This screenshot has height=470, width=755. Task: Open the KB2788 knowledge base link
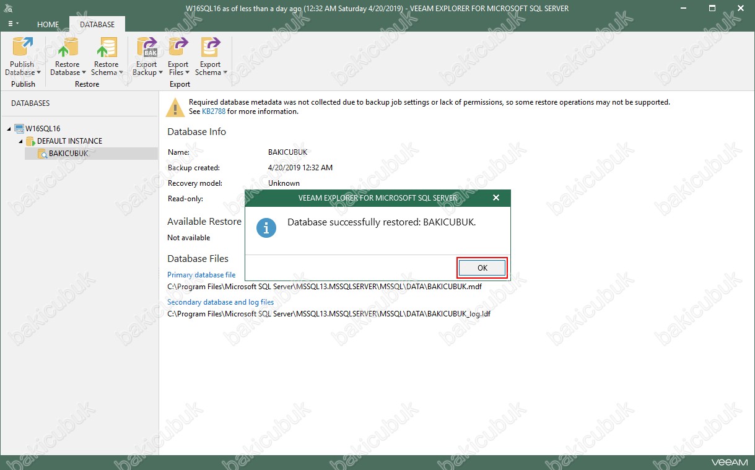click(214, 111)
